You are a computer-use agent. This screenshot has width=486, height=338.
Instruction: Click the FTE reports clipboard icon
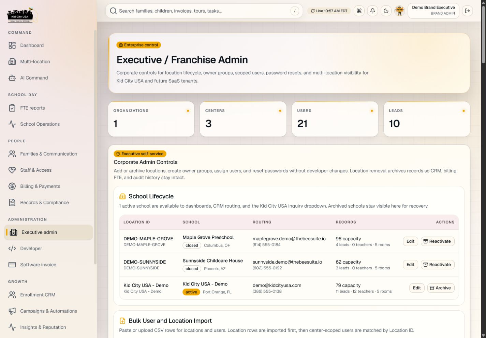(x=12, y=108)
